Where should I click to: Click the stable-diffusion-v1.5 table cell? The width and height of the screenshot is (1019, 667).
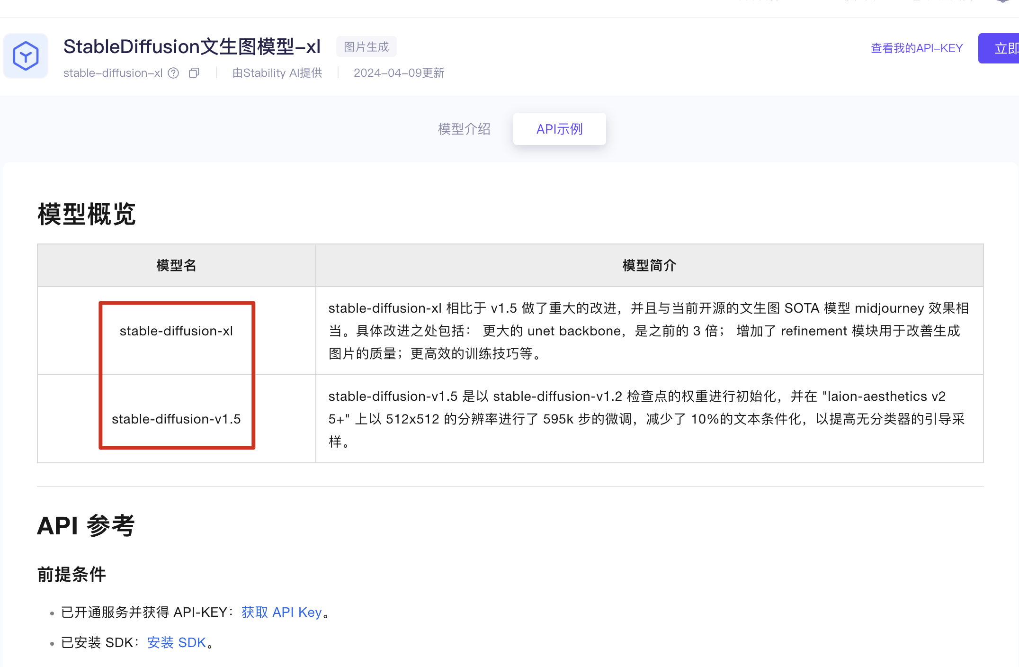click(x=177, y=419)
